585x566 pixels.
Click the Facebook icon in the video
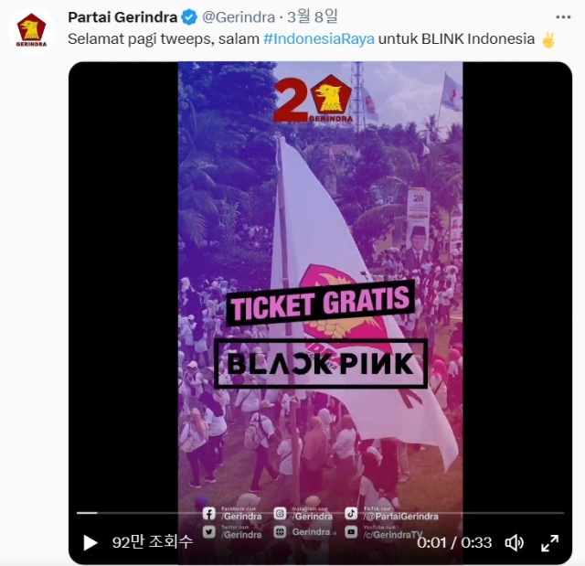pyautogui.click(x=209, y=514)
